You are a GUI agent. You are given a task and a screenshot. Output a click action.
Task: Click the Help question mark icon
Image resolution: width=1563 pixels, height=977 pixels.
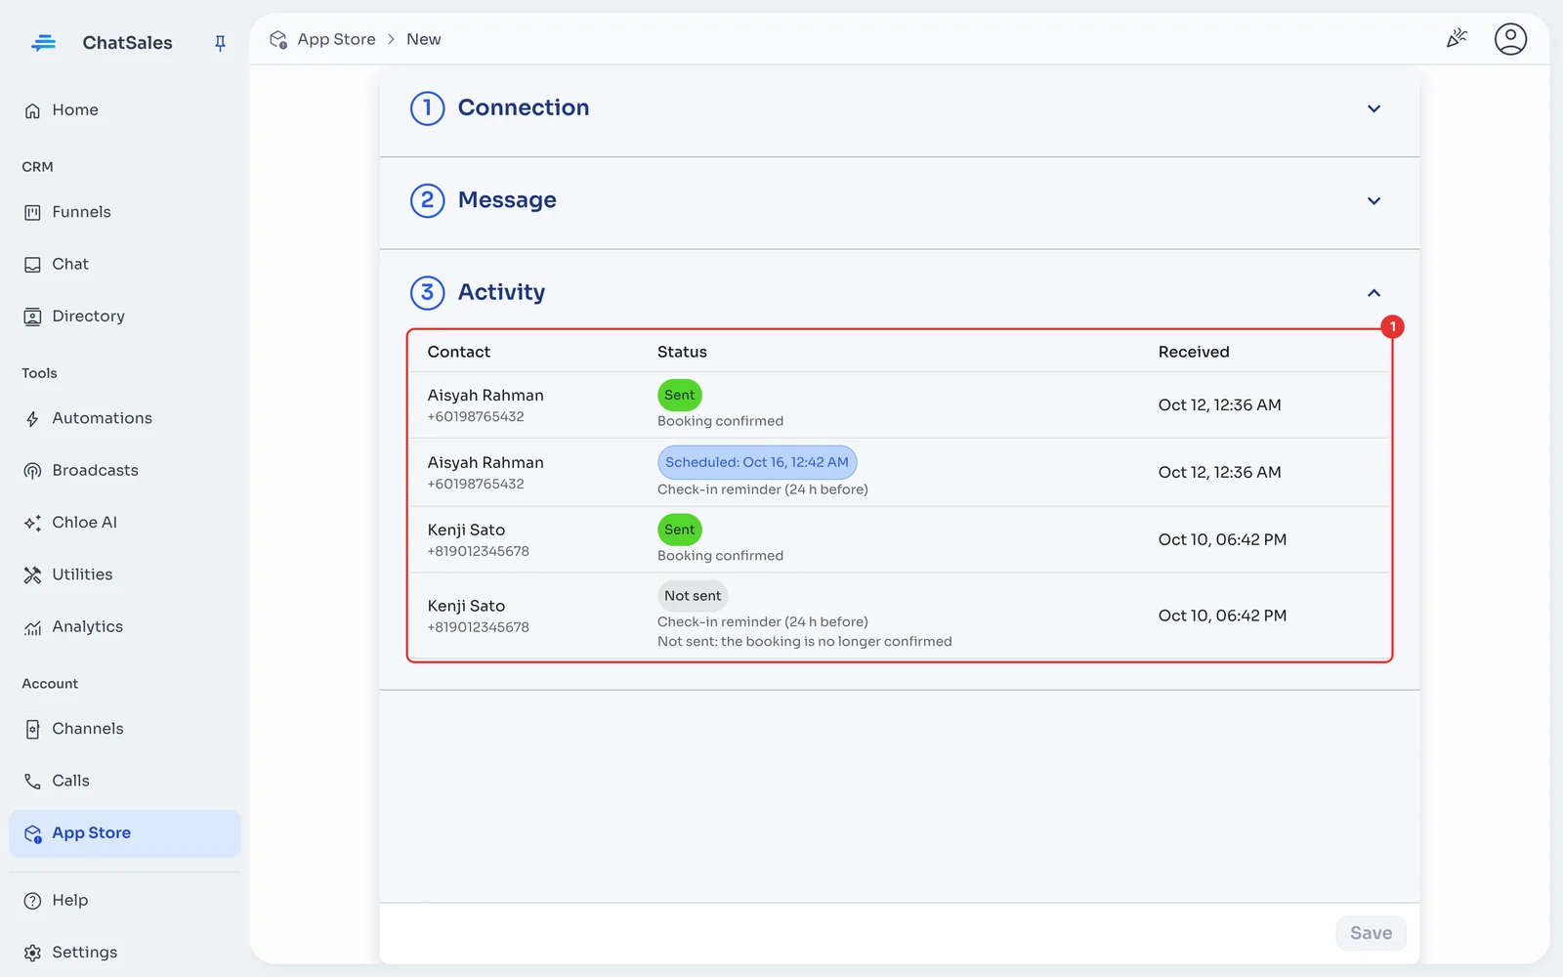pos(32,901)
